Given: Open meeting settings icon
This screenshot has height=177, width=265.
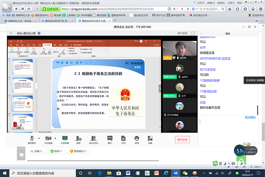Looking at the screenshot, I should click(x=150, y=139).
